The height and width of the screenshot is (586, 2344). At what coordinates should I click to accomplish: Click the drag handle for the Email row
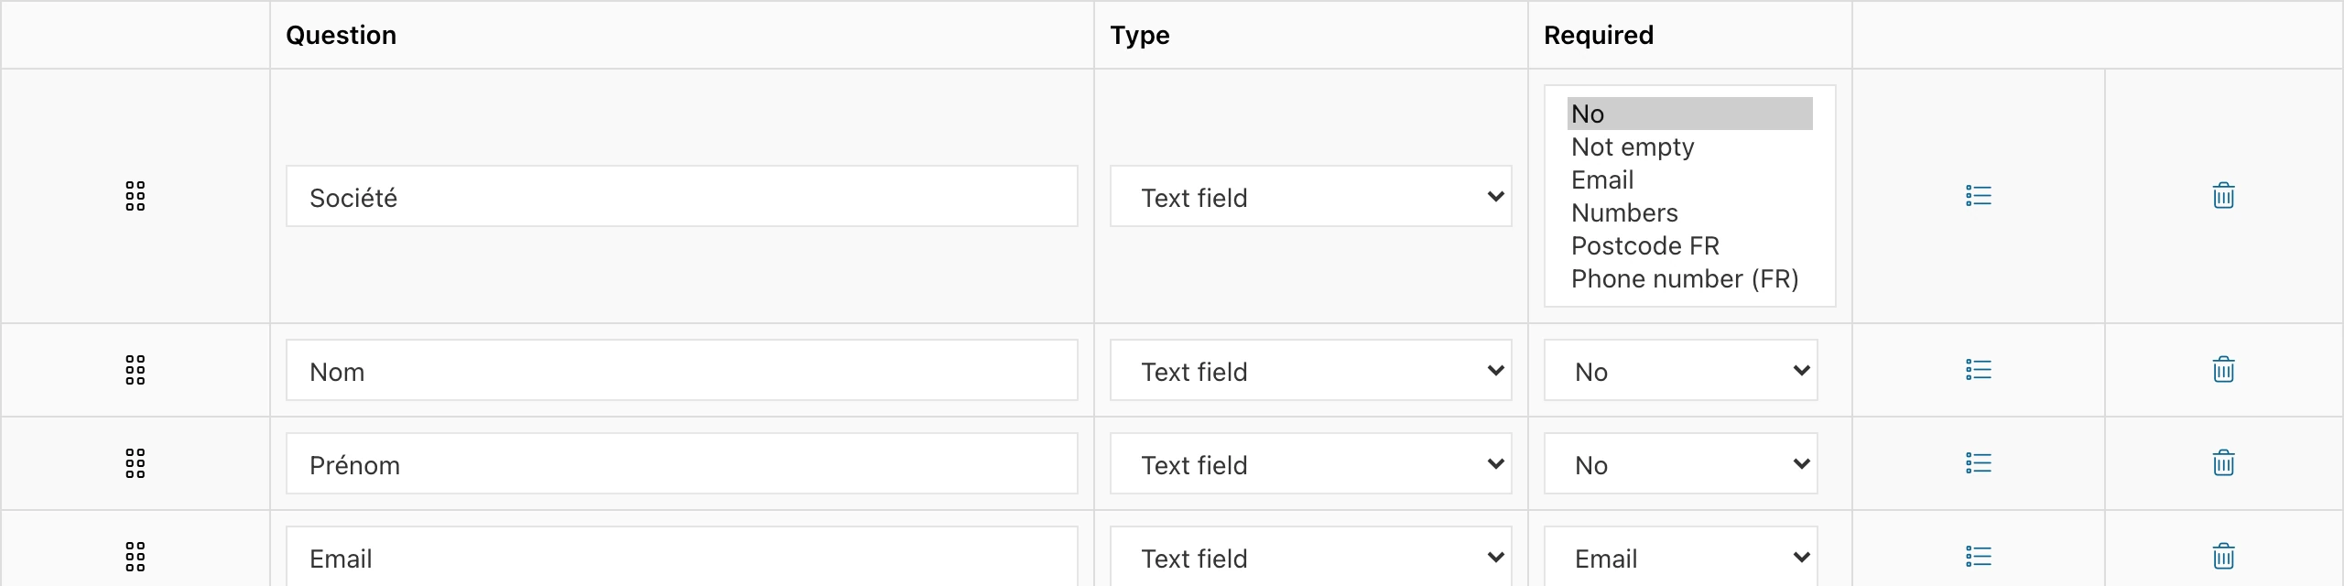136,555
